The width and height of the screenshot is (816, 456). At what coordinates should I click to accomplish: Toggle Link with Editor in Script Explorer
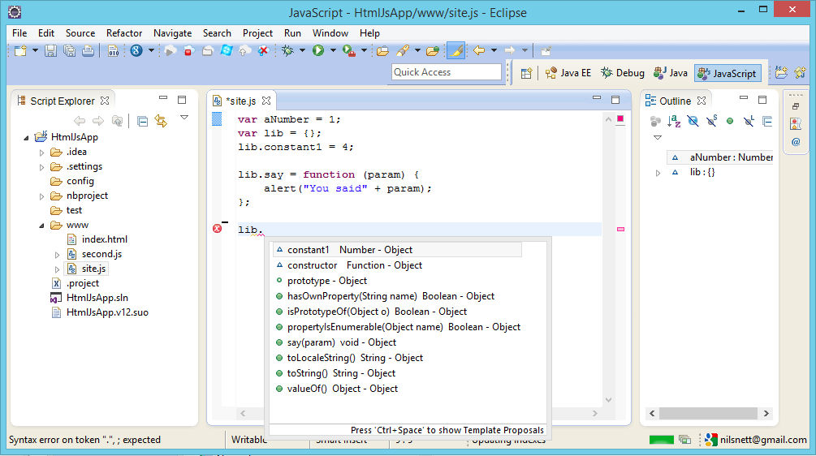click(x=161, y=121)
